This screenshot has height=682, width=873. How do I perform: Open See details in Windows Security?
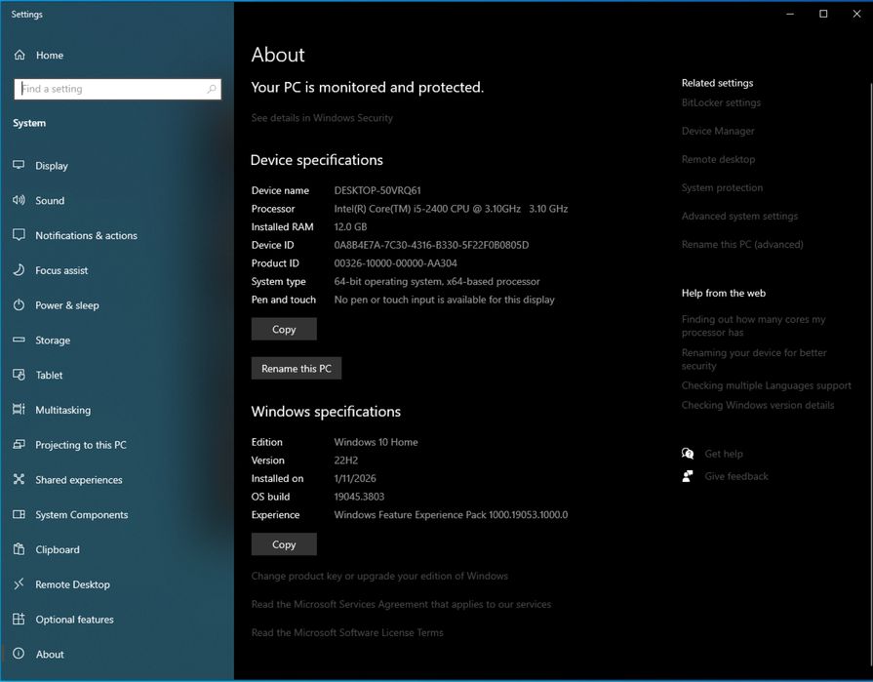coord(322,118)
